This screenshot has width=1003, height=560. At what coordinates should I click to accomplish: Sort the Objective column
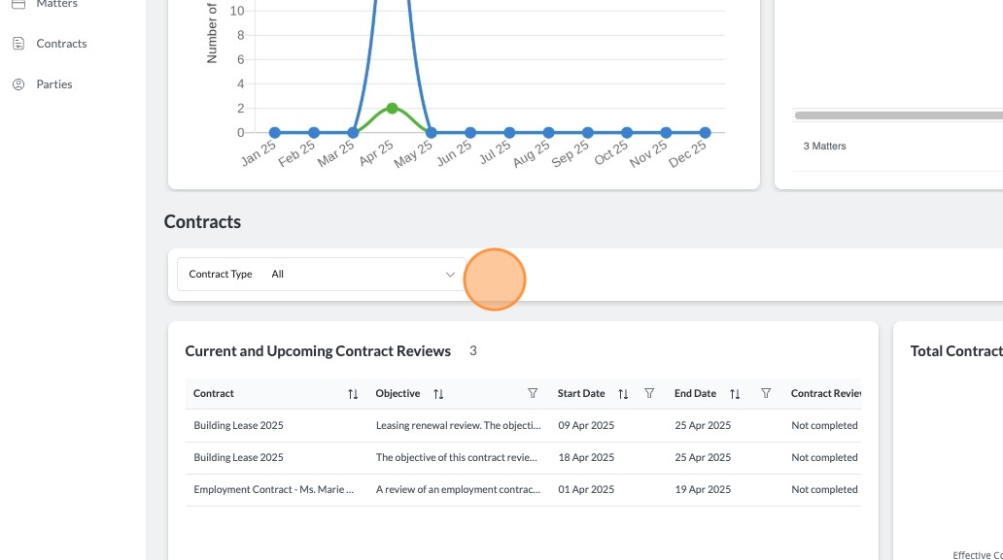[x=438, y=394]
